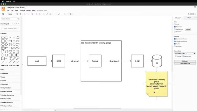The width and height of the screenshot is (197, 111).
Task: Open the Extras menu
Action: pos(29,10)
